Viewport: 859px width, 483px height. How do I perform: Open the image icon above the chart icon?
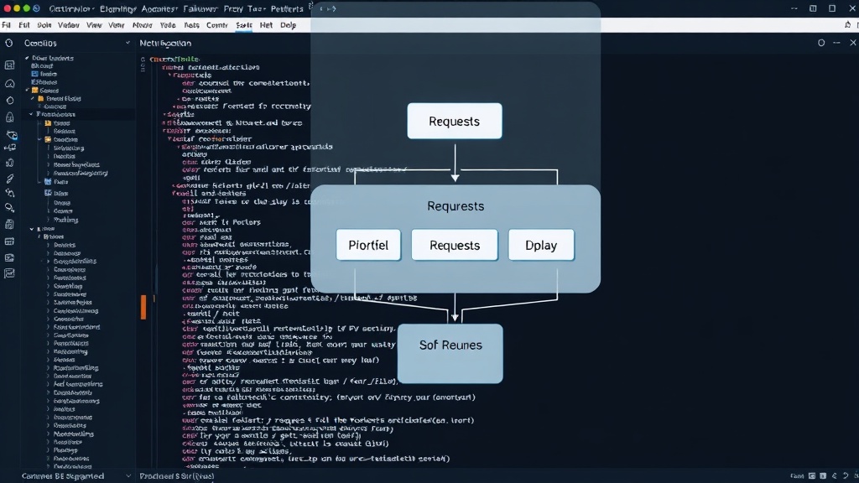(9, 257)
